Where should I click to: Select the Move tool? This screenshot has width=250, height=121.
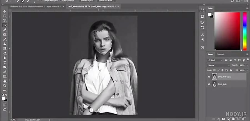pos(5,11)
